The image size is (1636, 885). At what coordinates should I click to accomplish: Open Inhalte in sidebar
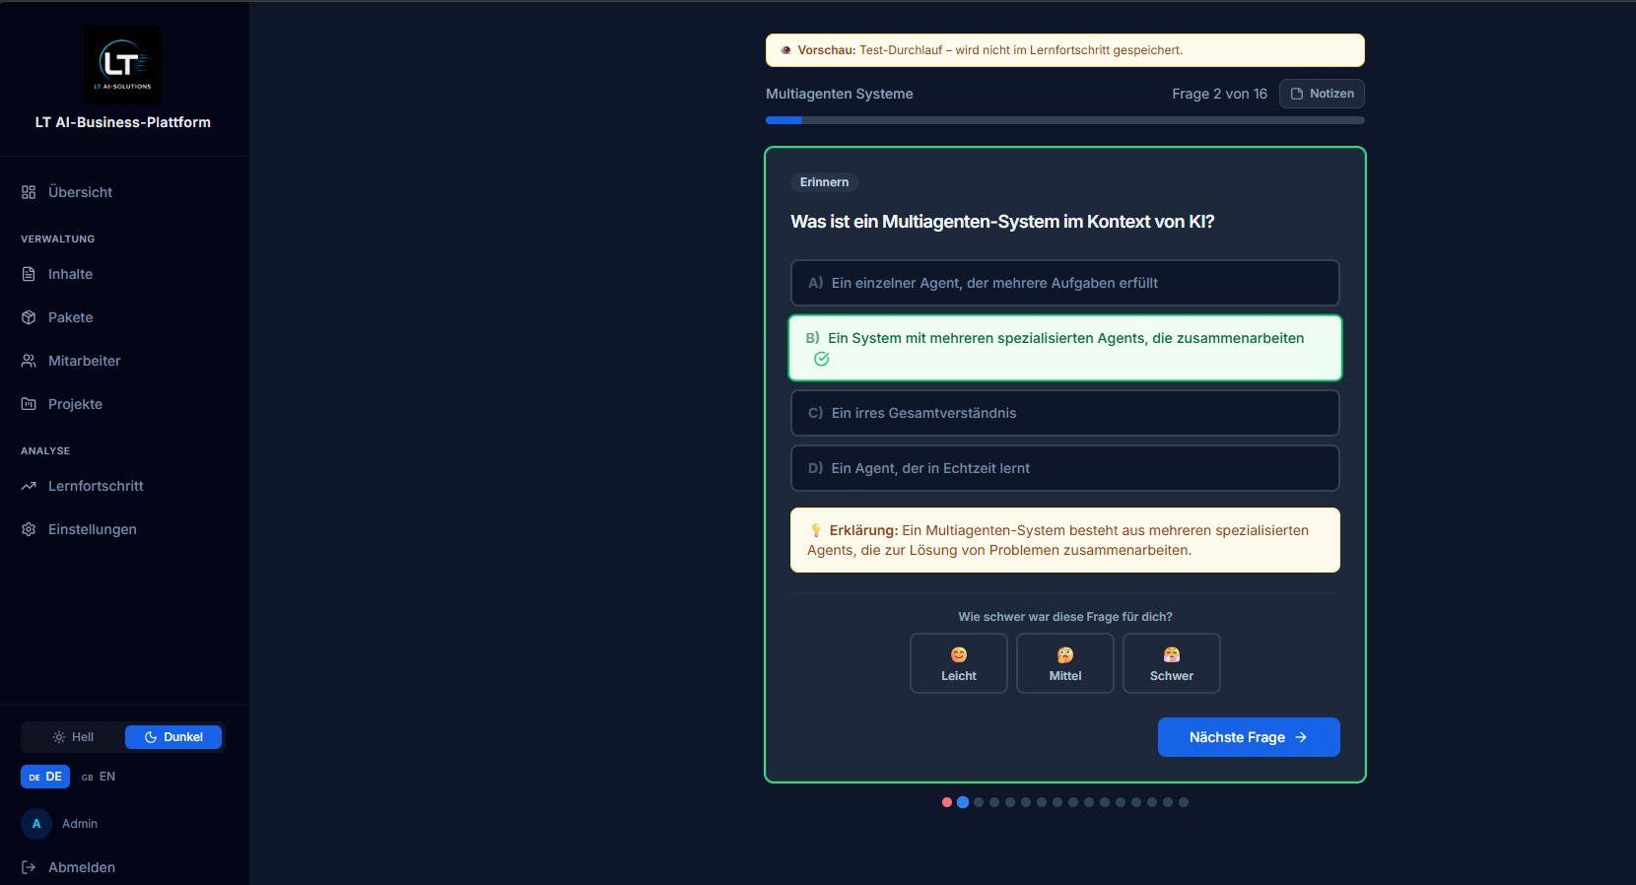[124, 274]
